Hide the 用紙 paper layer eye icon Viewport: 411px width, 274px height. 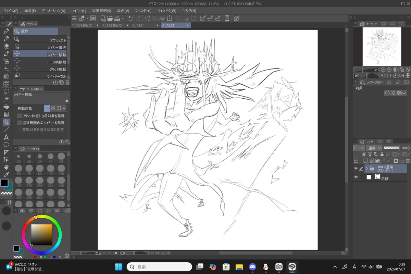356,177
